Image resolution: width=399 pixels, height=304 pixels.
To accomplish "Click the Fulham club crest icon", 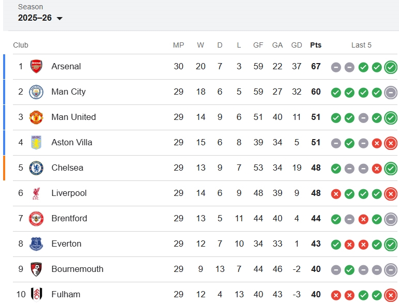I will tap(36, 294).
